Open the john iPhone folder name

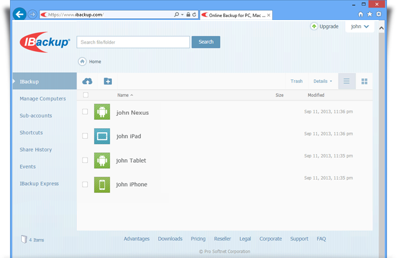pos(131,185)
